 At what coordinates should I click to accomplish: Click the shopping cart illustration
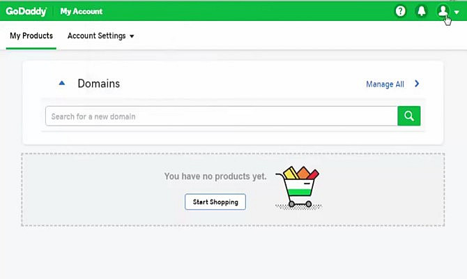pyautogui.click(x=298, y=187)
